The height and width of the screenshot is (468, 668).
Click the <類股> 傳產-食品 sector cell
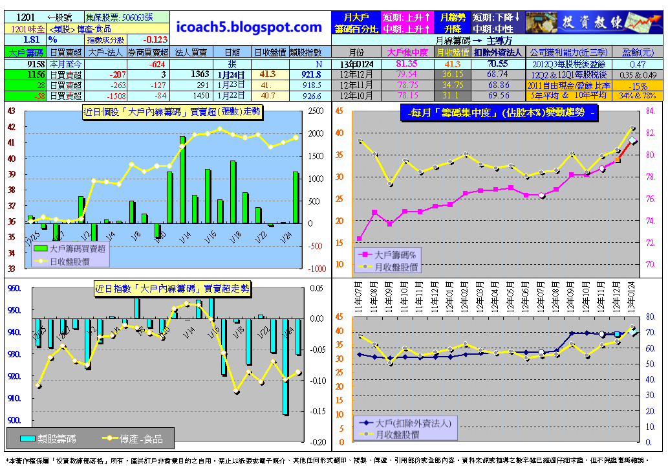[x=108, y=28]
